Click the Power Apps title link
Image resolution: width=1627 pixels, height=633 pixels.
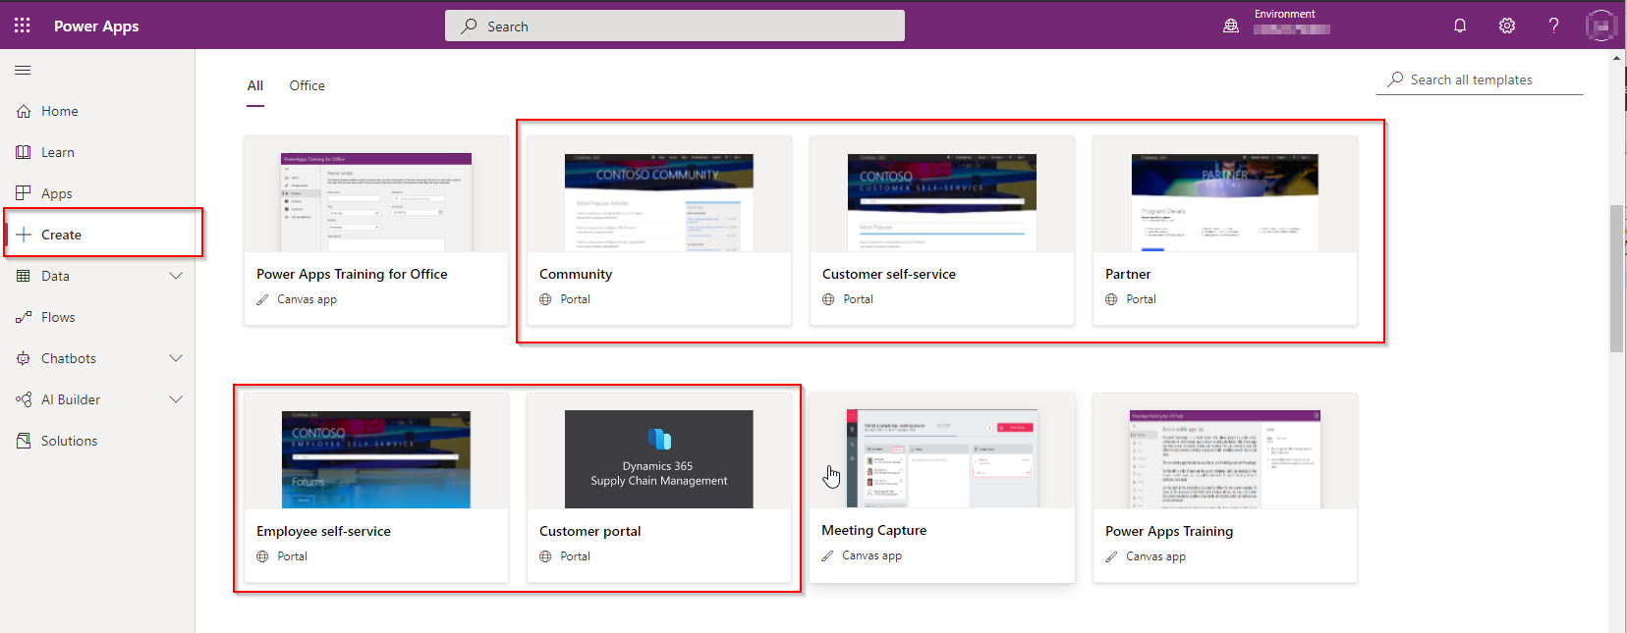[x=96, y=26]
